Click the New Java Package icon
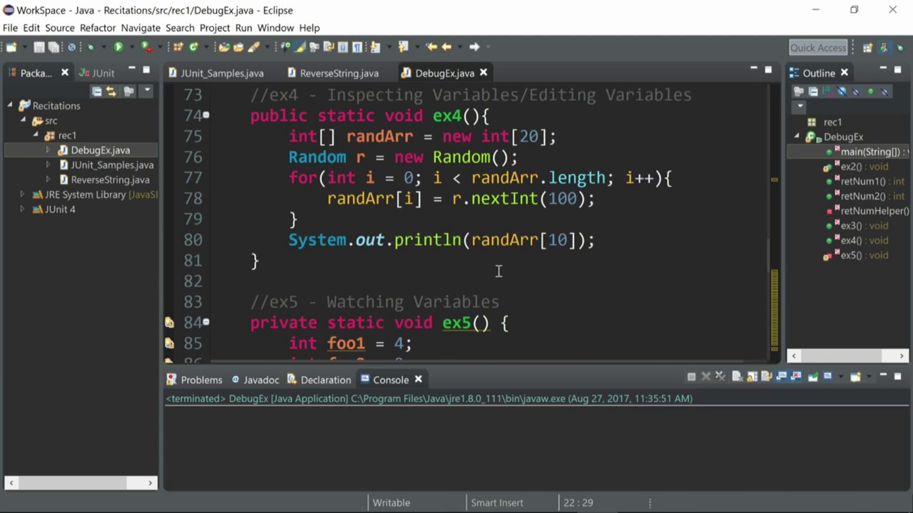Screen dimensions: 913x513 pyautogui.click(x=178, y=47)
